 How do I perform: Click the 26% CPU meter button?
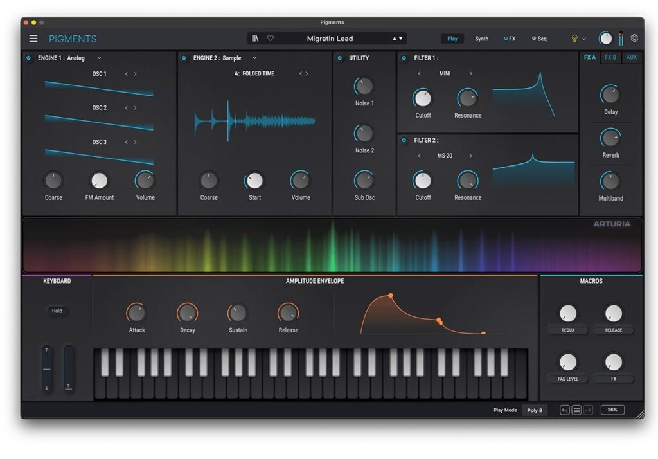612,410
